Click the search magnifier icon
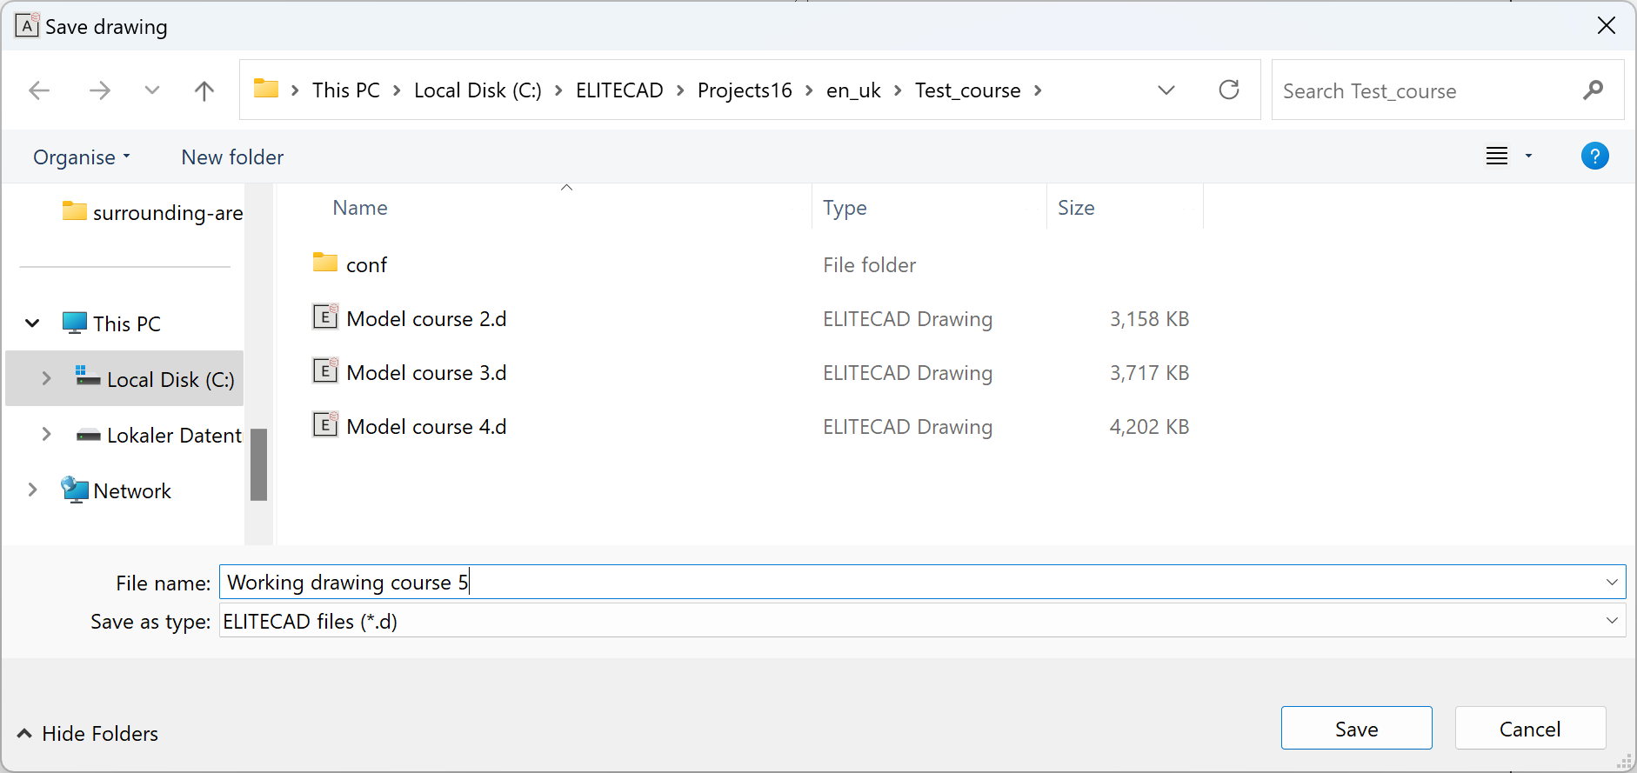Viewport: 1637px width, 773px height. pyautogui.click(x=1593, y=90)
